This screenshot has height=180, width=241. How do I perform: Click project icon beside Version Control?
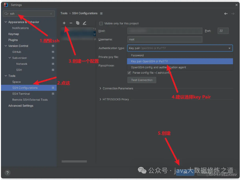coord(53,46)
